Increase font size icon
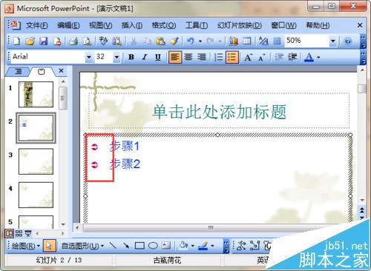This screenshot has width=371, height=271. click(x=249, y=57)
